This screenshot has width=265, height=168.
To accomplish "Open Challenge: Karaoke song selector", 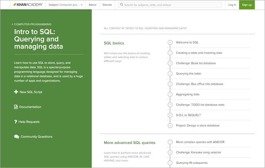I will pos(198,152).
